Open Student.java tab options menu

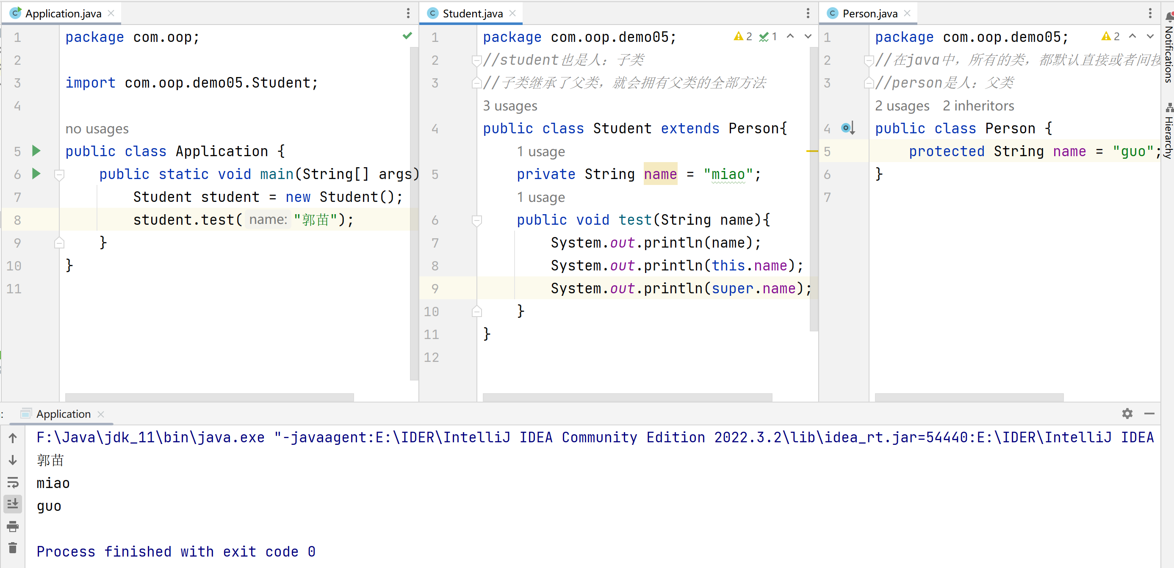pos(808,14)
